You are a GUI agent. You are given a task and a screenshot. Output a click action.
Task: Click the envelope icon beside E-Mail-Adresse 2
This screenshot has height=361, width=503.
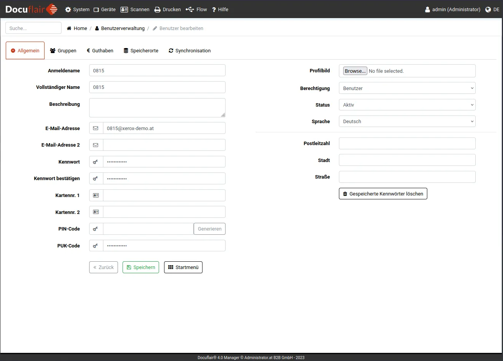click(x=96, y=145)
